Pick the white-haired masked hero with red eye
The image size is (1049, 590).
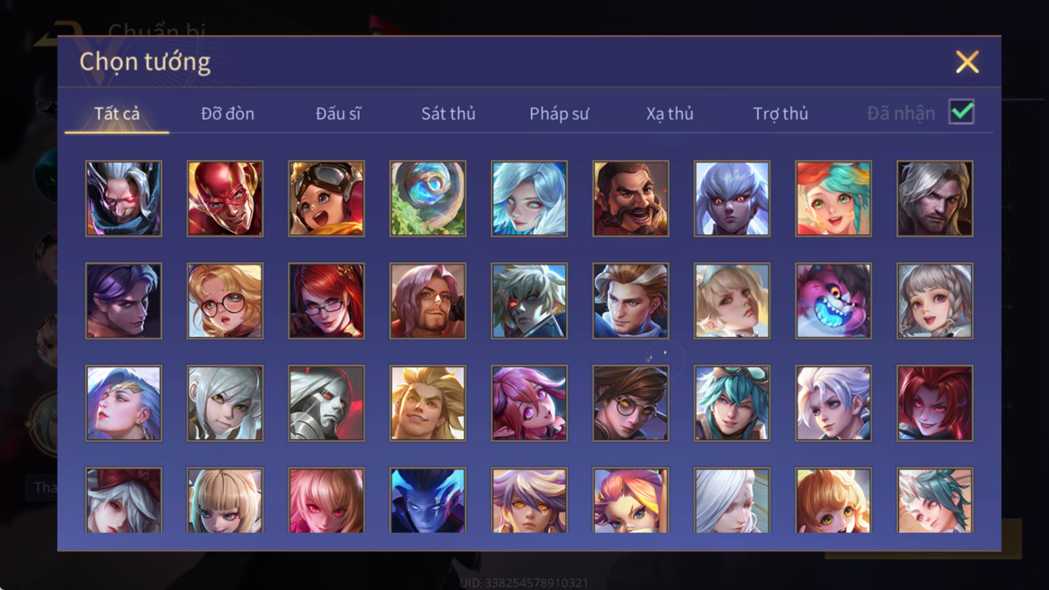coord(123,199)
